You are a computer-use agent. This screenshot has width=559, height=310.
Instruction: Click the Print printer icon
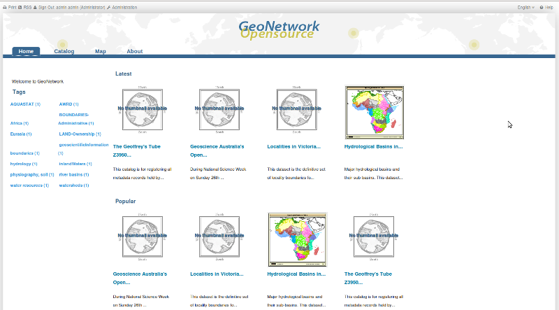pyautogui.click(x=5, y=7)
